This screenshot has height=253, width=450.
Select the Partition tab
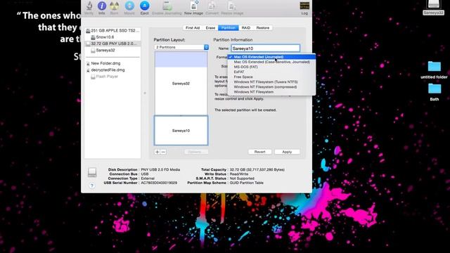point(229,28)
